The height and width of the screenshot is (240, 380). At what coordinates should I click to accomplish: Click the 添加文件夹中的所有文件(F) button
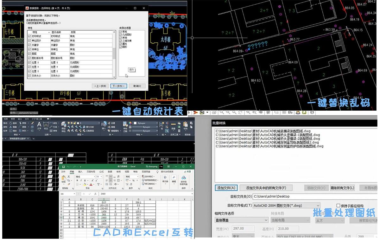tap(266, 188)
